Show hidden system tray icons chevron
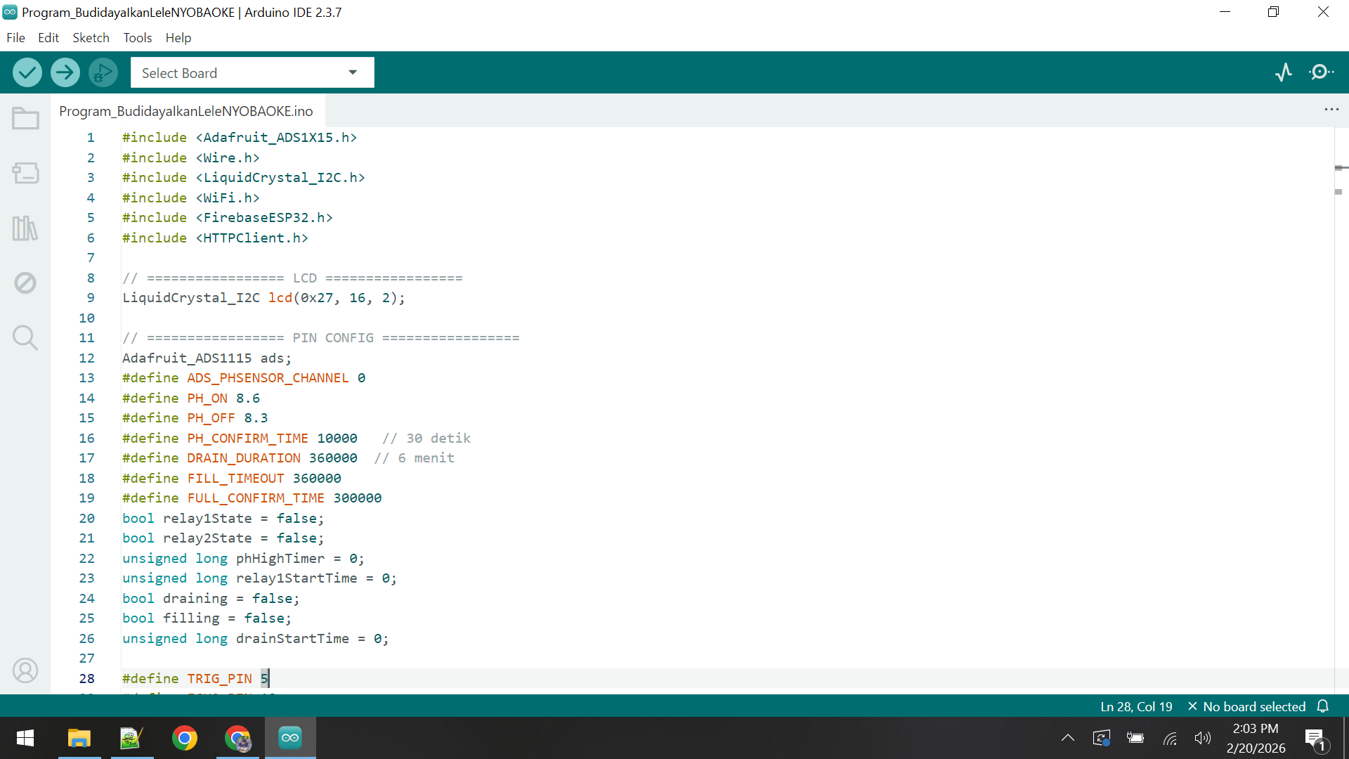Screen dimensions: 1349x759 click(x=1067, y=738)
